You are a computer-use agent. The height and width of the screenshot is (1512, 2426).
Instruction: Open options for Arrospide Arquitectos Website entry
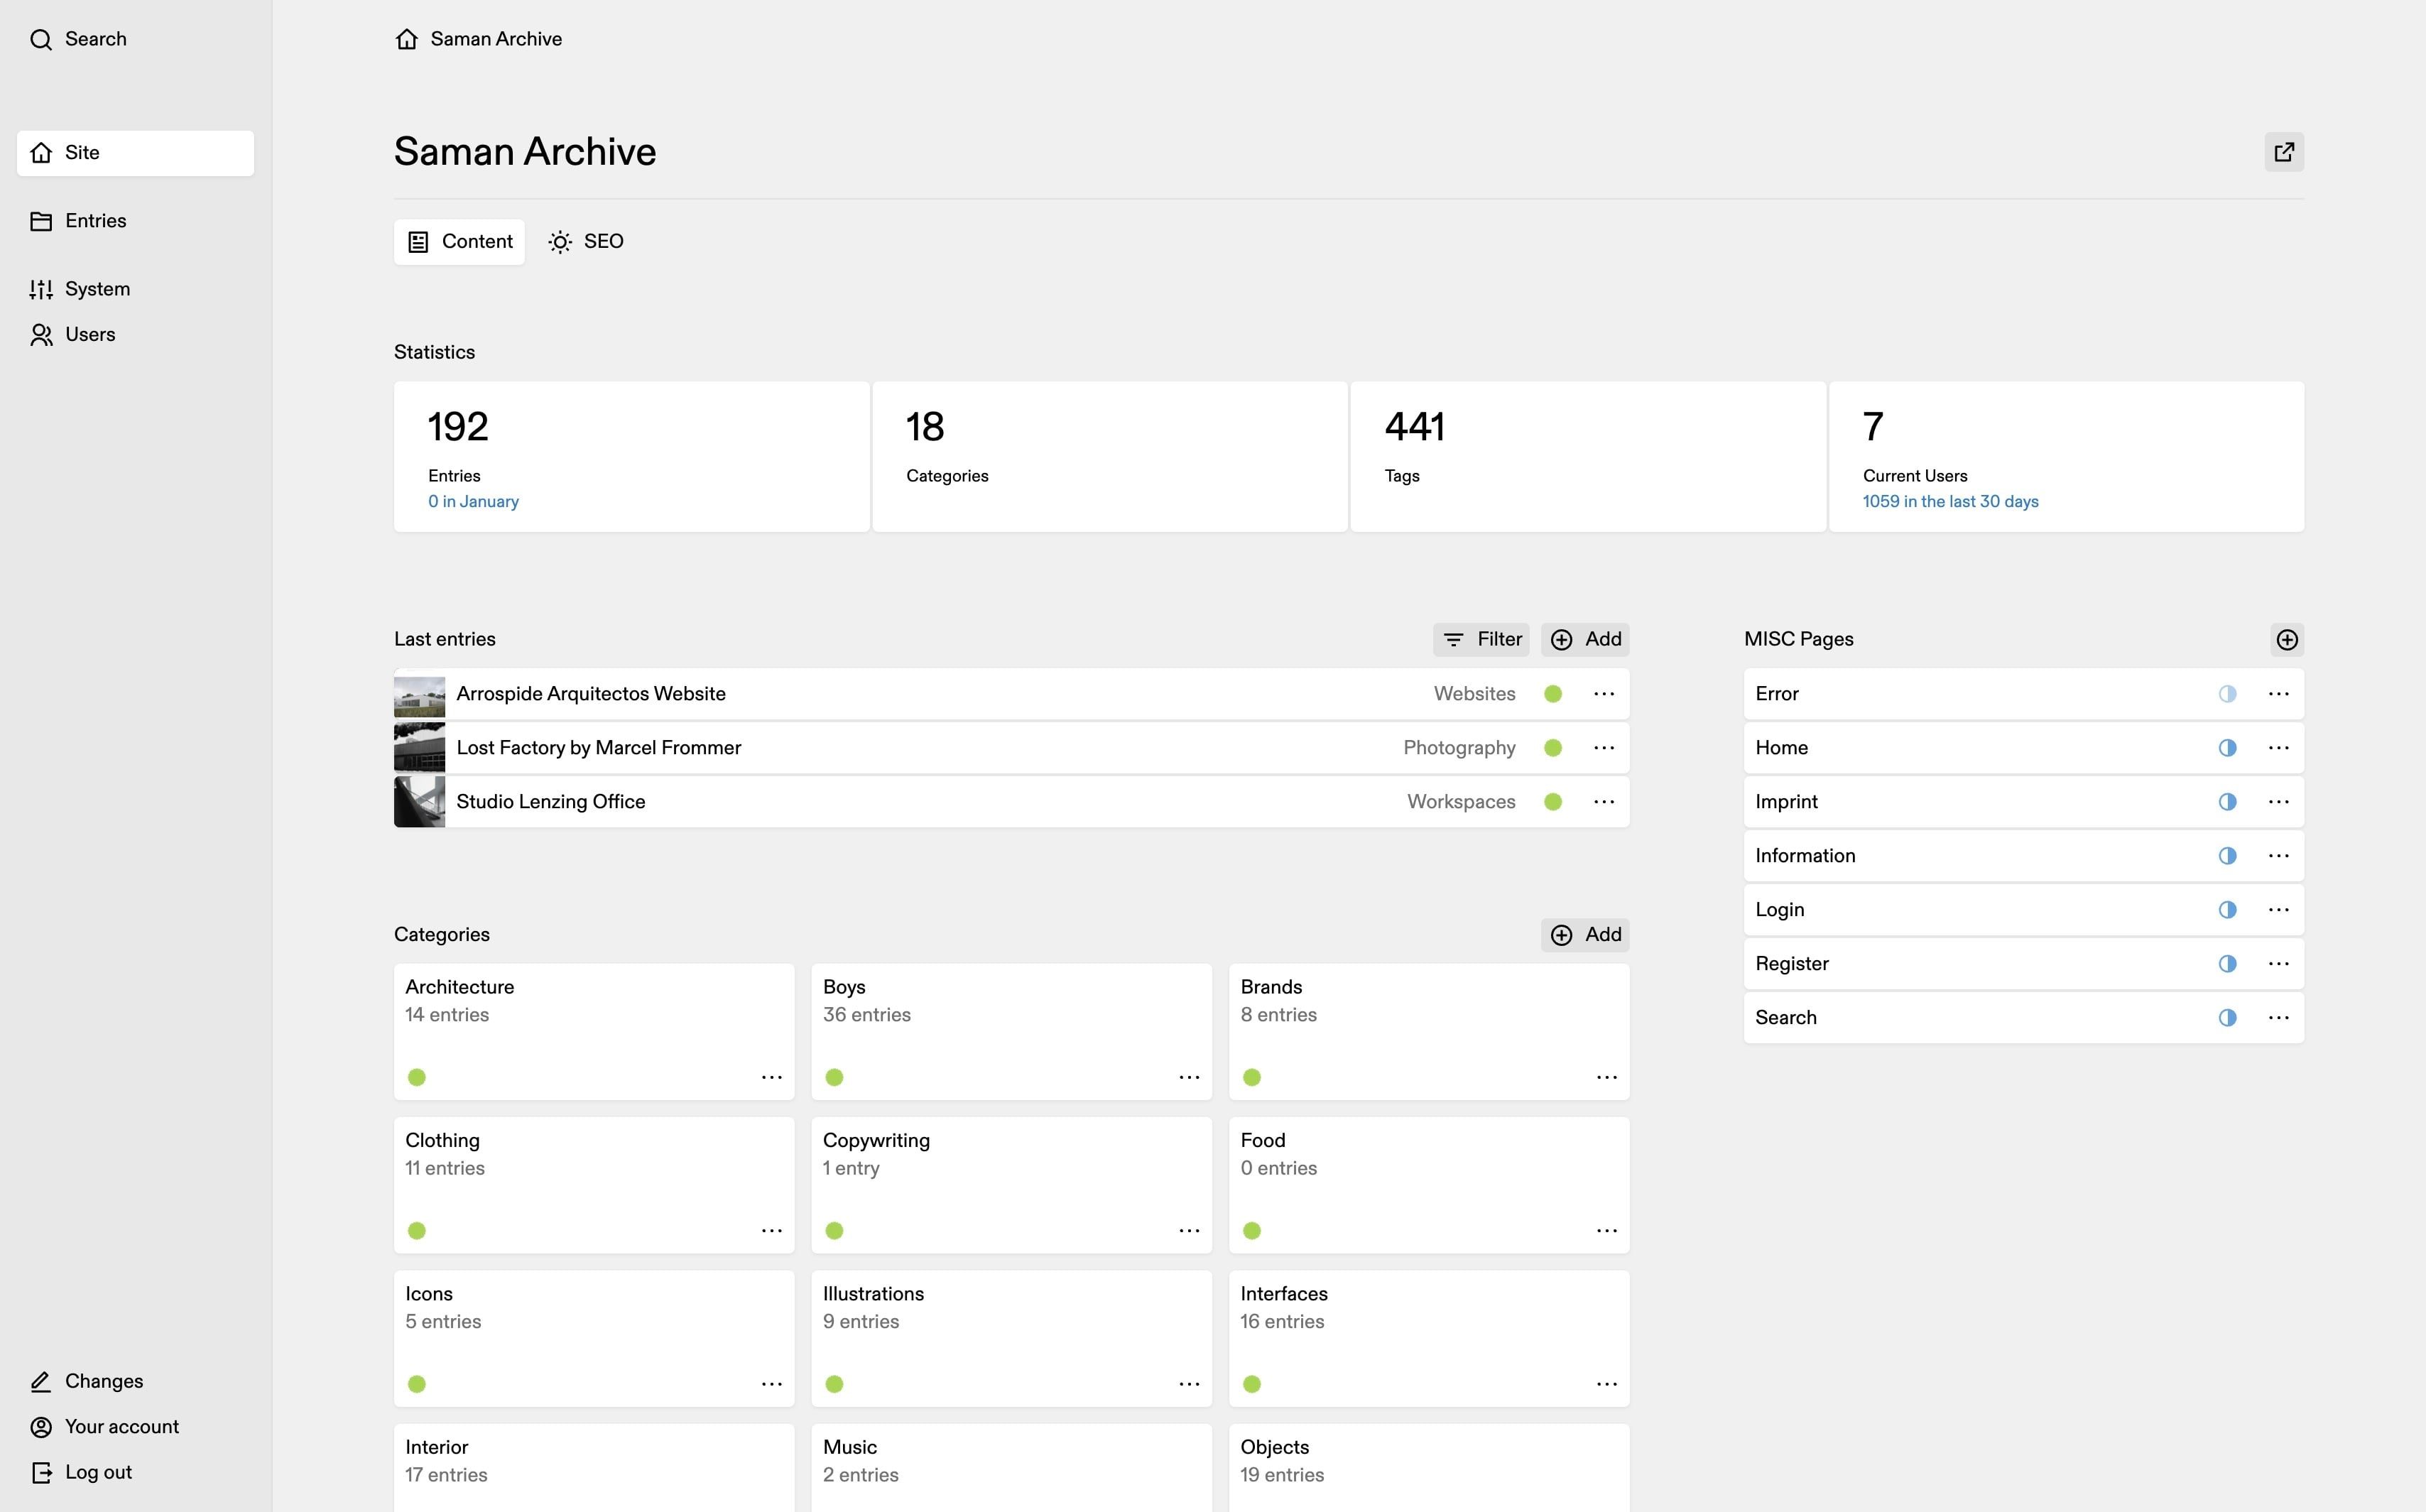(x=1604, y=694)
